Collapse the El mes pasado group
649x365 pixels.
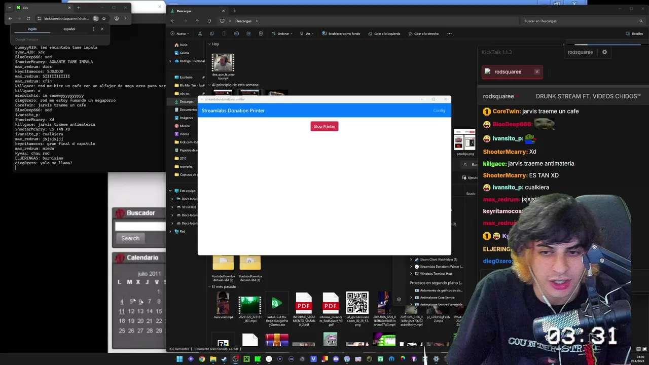click(x=209, y=286)
